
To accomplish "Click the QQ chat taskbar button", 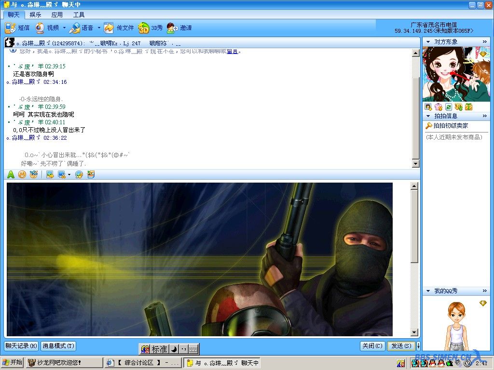I will click(222, 363).
